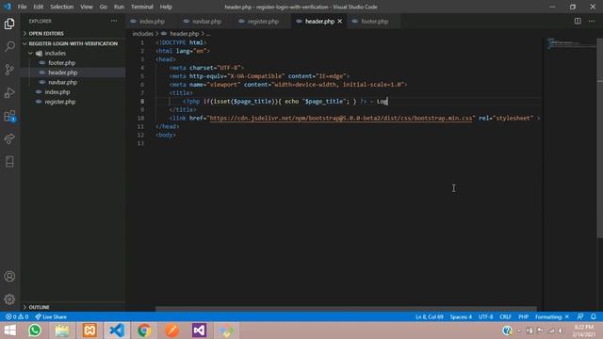Viewport: 603px width, 339px height.
Task: Switch to the footer.php tab
Action: pyautogui.click(x=374, y=21)
